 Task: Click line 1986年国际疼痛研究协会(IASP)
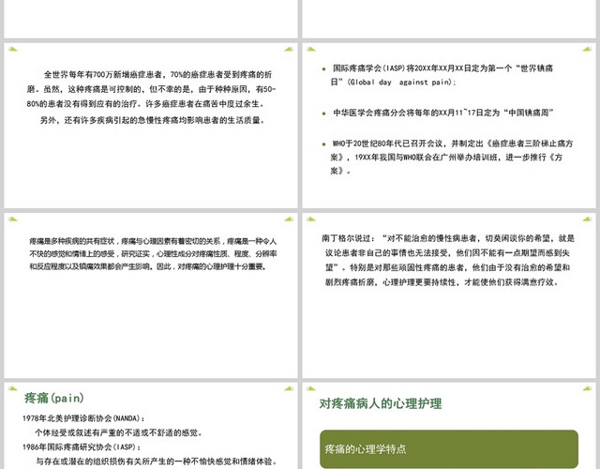82,446
